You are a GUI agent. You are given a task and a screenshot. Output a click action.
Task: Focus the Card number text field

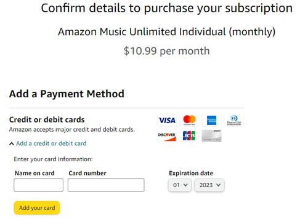106,185
